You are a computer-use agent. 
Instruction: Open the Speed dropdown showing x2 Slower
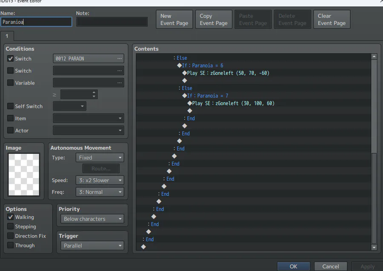100,181
